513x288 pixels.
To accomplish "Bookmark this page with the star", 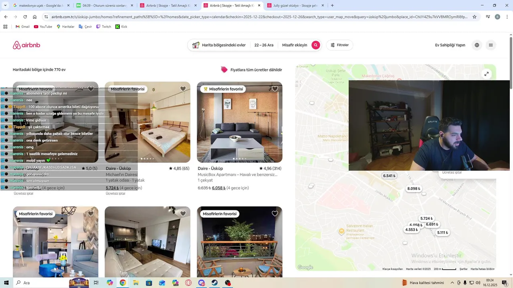I will [x=475, y=17].
